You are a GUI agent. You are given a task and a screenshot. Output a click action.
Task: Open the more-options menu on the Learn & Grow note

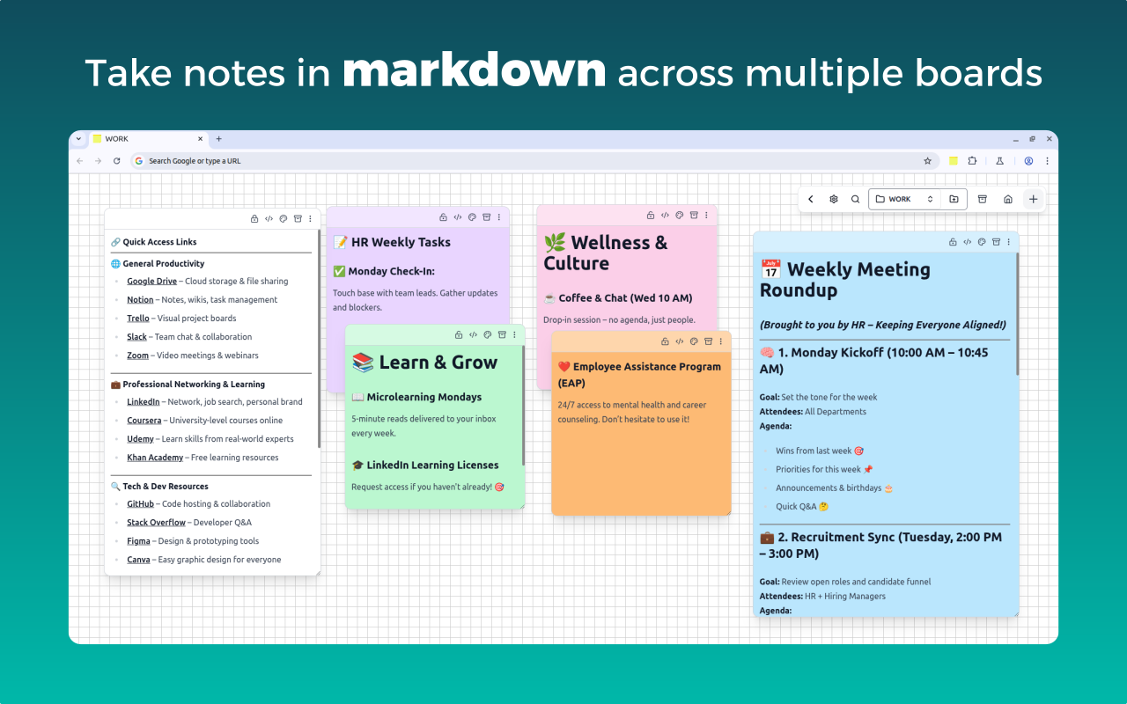click(x=515, y=334)
